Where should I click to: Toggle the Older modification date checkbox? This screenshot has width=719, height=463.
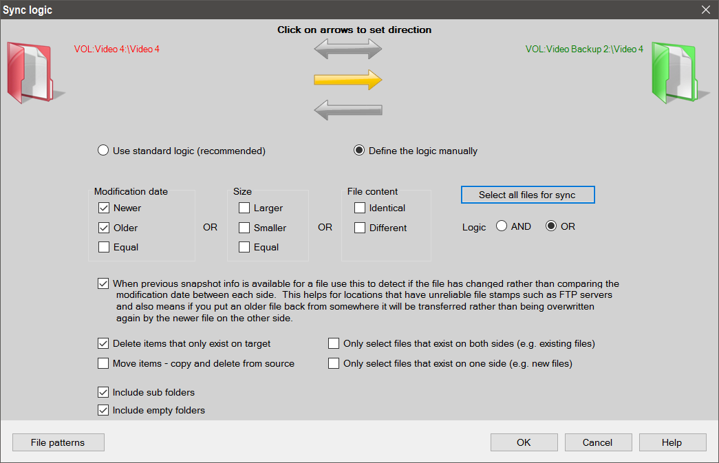coord(104,228)
